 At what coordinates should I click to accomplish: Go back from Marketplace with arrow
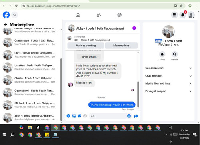pos(6,24)
